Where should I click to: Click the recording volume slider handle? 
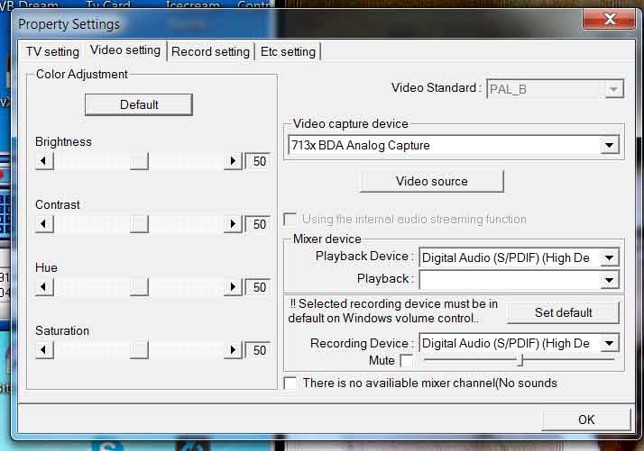click(x=520, y=360)
